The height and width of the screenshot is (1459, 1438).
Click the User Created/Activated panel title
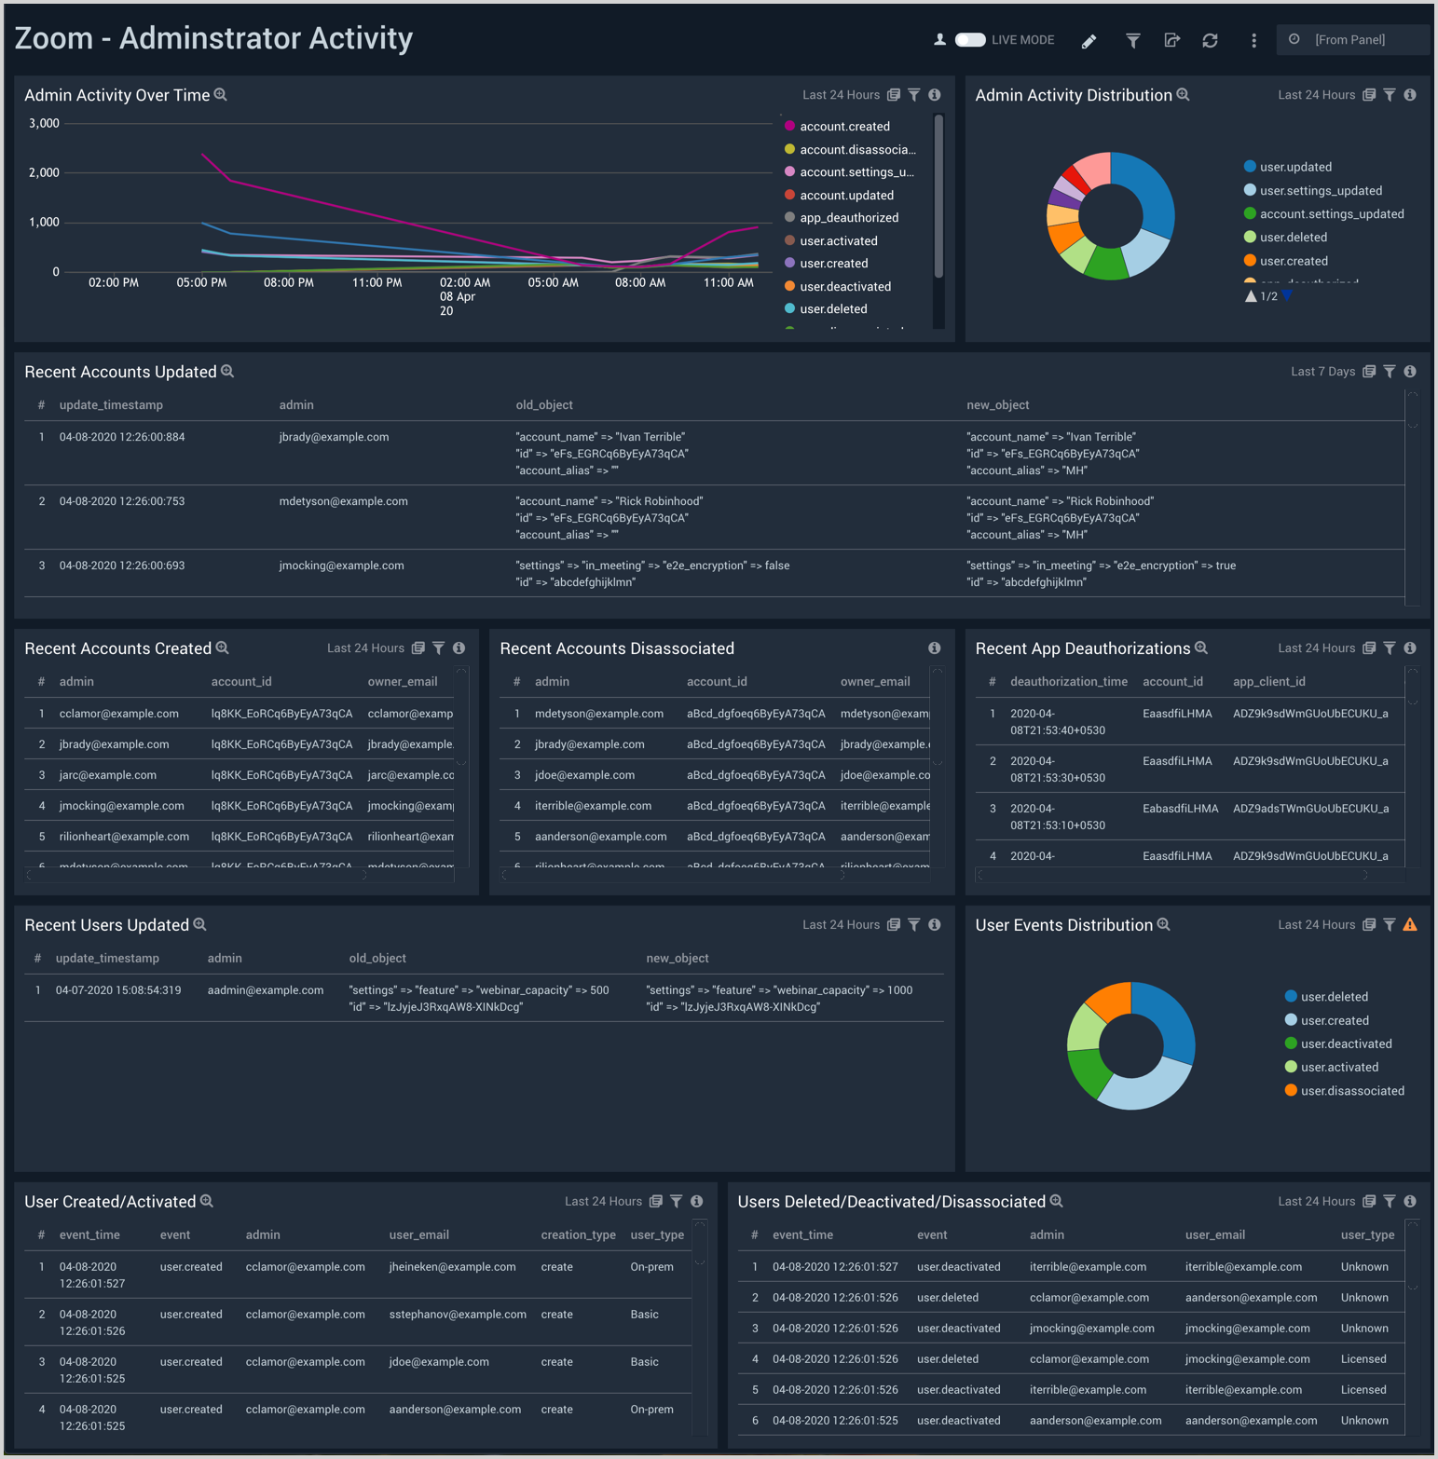[x=109, y=1201]
